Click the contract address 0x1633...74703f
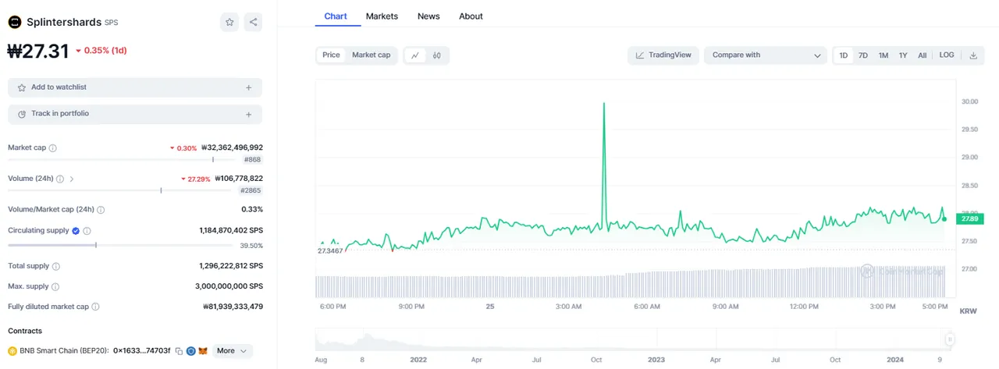Screen dimensions: 999x369 141,351
